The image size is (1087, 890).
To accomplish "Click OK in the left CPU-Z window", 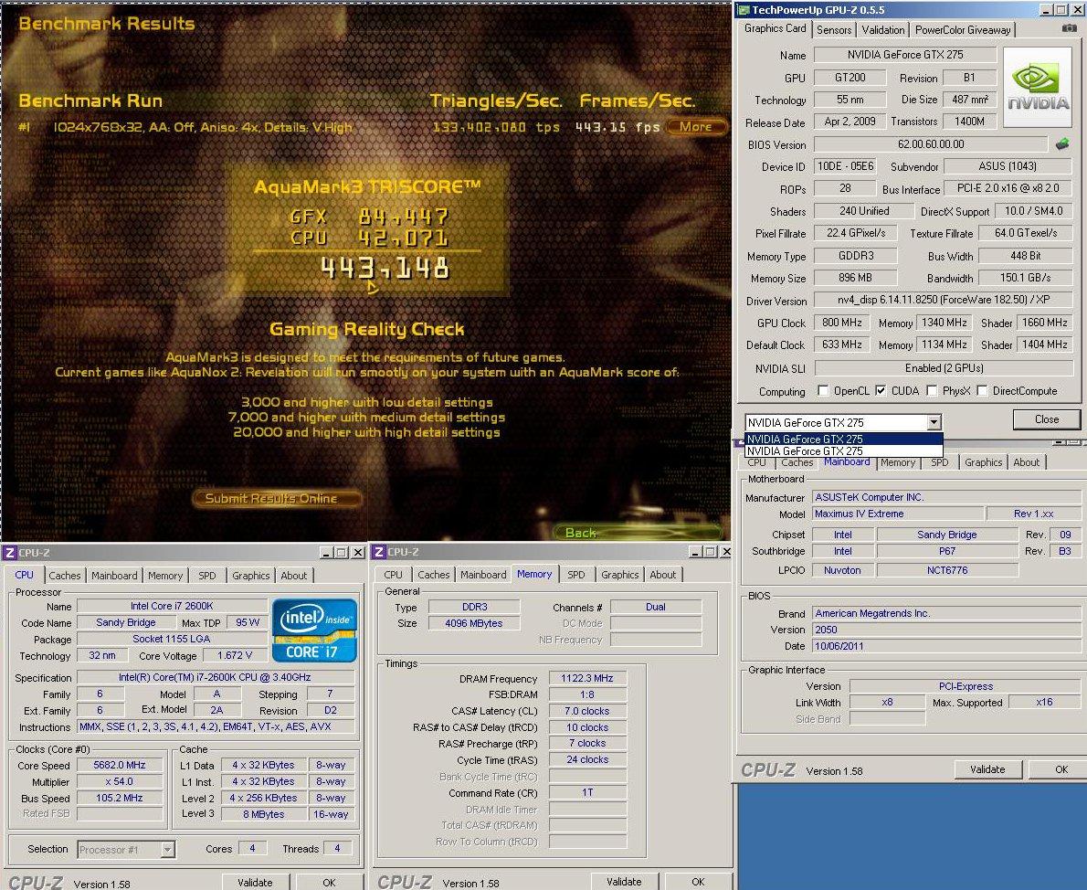I will click(x=329, y=883).
